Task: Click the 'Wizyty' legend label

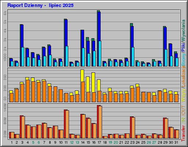Action: point(183,95)
